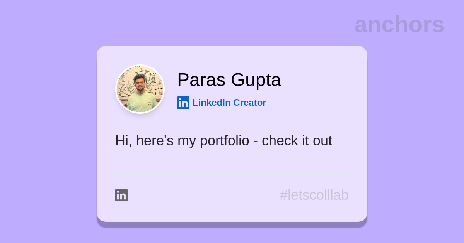Click the portfolio bio sentence
464x243 pixels.
click(x=223, y=141)
